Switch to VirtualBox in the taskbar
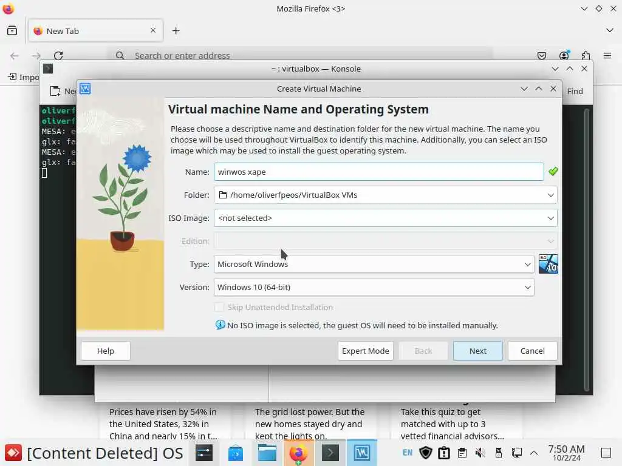This screenshot has width=622, height=466. (x=362, y=453)
